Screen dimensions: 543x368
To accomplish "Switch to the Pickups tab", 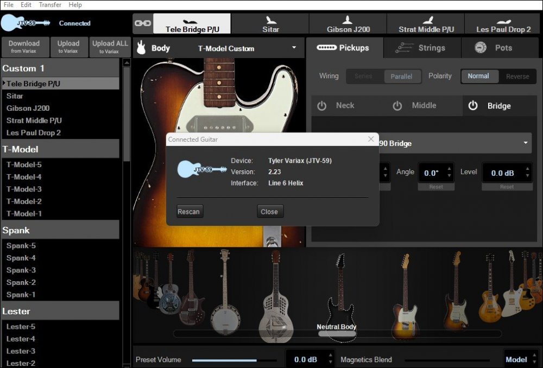I will [345, 48].
